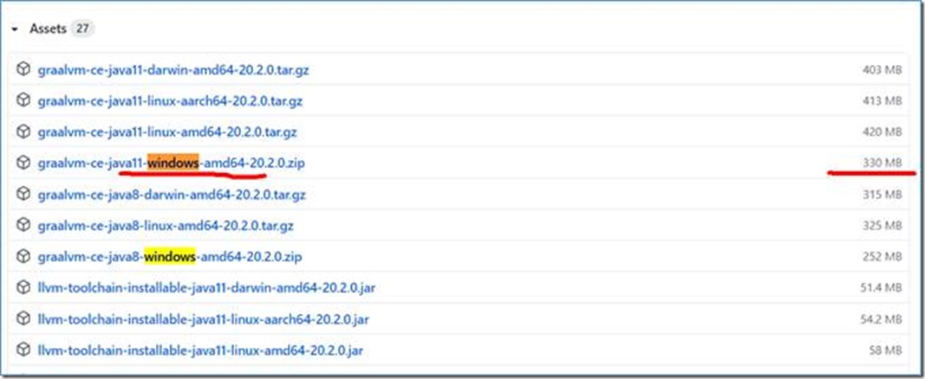Screen dimensions: 925x379
Task: Click the 403 MB size text
Action: coord(882,70)
